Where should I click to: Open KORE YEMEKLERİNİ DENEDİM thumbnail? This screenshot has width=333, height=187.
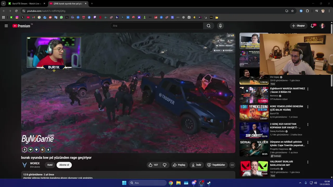254,112
